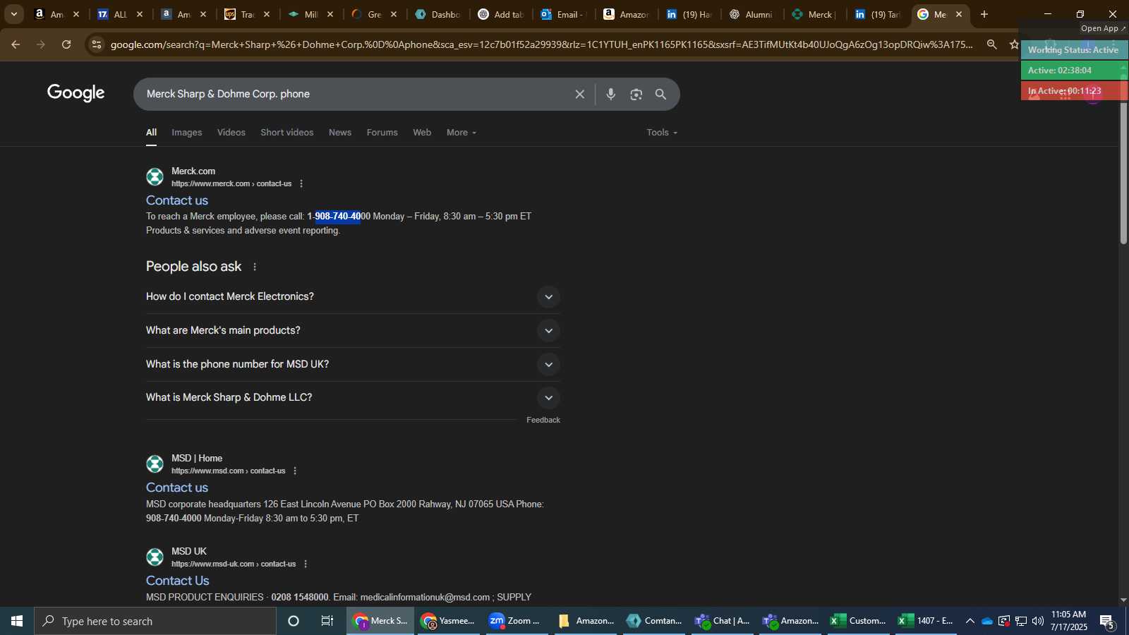Open Custom Excel workbook on taskbar
The width and height of the screenshot is (1129, 635).
[857, 621]
